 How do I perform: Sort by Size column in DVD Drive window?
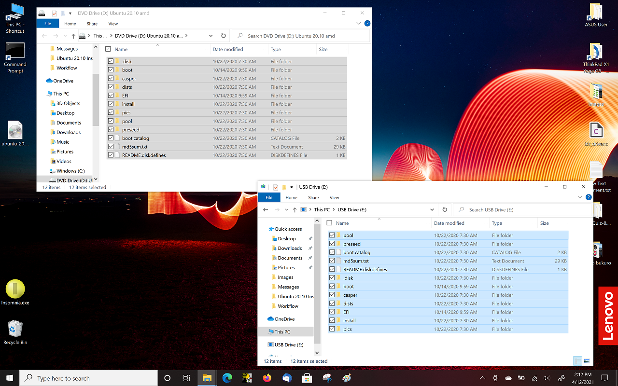(x=332, y=49)
